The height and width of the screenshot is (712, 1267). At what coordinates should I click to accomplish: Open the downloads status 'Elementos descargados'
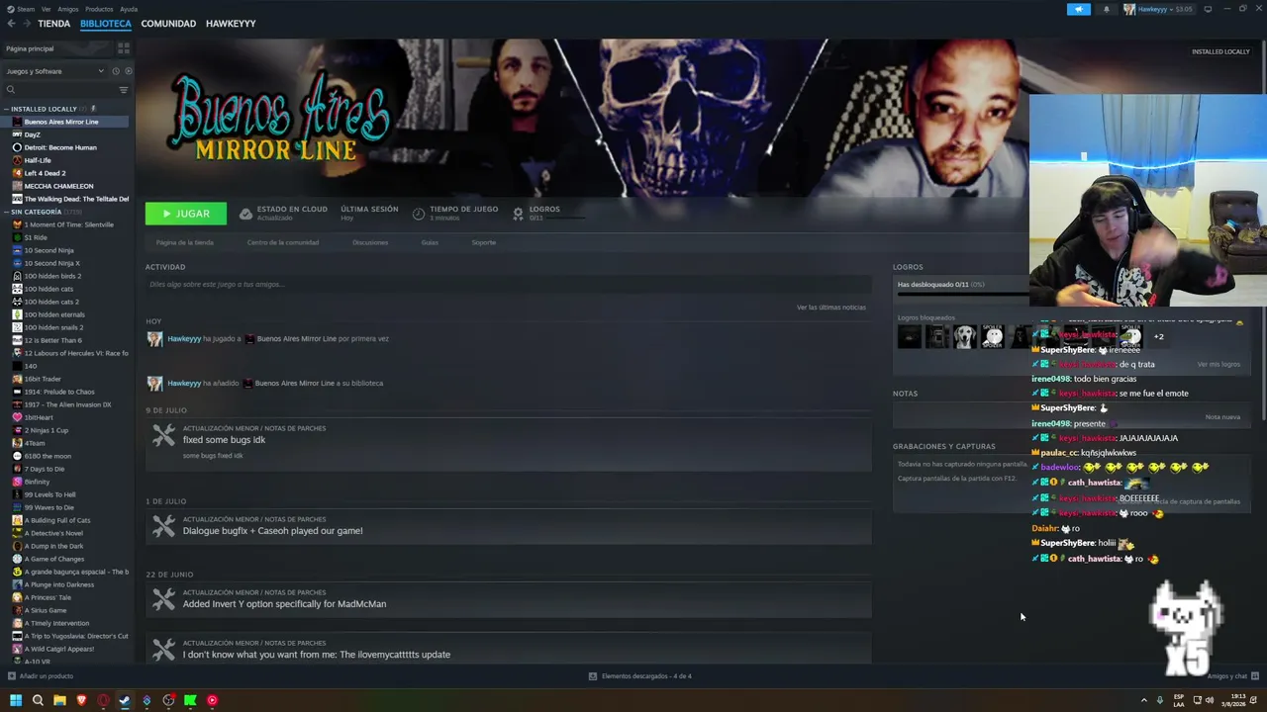640,676
